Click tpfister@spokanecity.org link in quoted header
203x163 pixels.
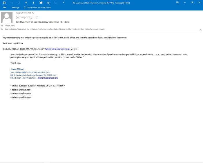tap(57, 49)
